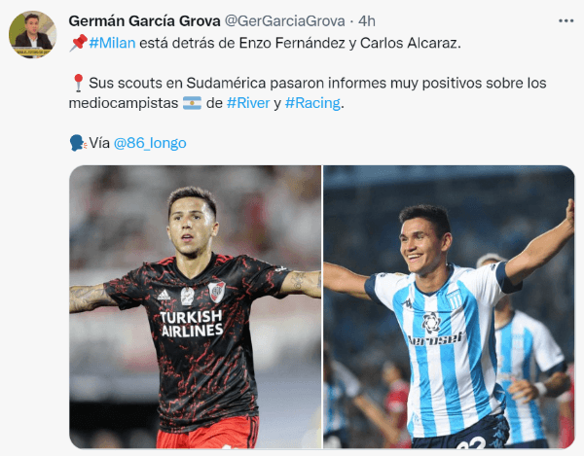Open the @GerGarciaGrova handle
The width and height of the screenshot is (584, 456).
285,21
